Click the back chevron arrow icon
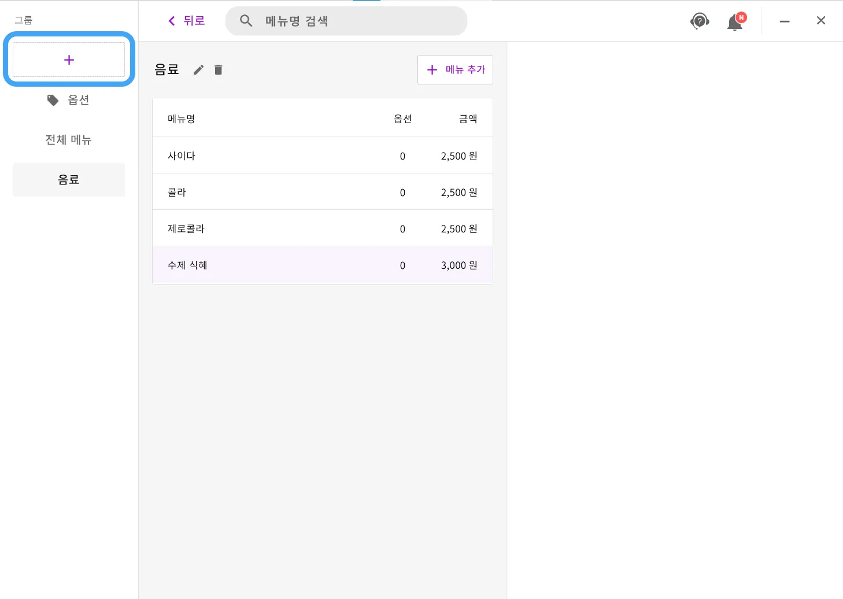Screen dimensions: 843x599 (x=172, y=21)
